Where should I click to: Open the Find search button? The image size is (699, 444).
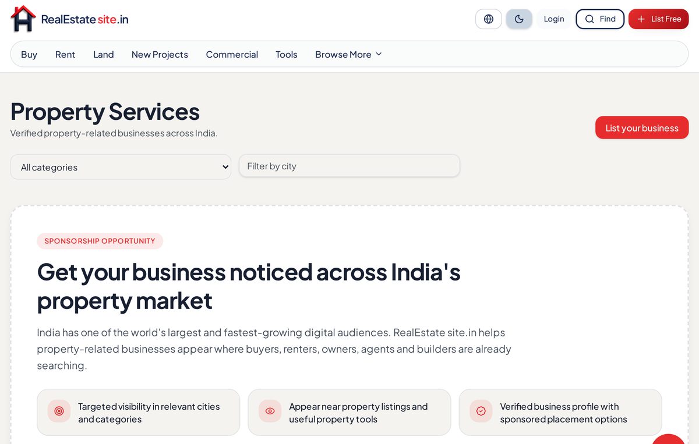(x=600, y=19)
